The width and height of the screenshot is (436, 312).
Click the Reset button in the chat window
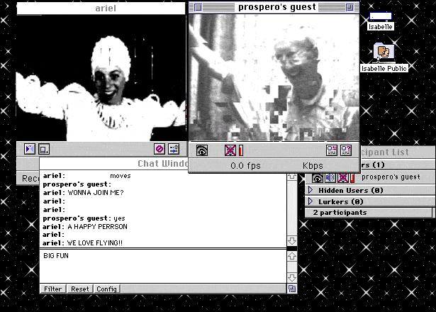[80, 289]
